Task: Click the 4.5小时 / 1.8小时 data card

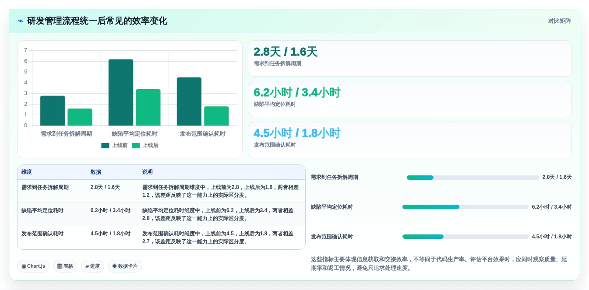Action: pos(410,140)
